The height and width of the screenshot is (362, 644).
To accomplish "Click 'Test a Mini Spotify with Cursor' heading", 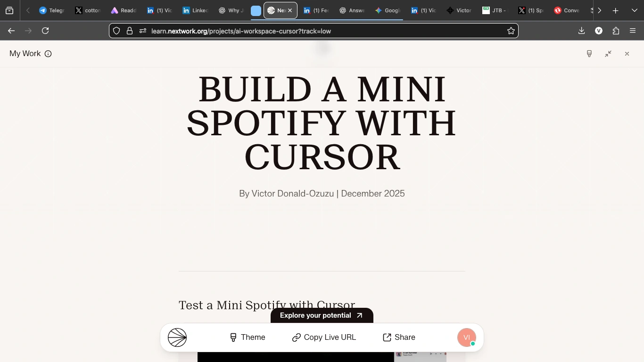I will (267, 305).
